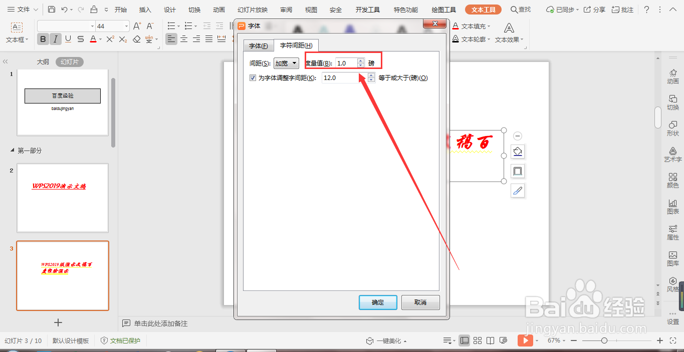Click the Print icon in quick access toolbar
684x352 pixels.
[x=94, y=9]
